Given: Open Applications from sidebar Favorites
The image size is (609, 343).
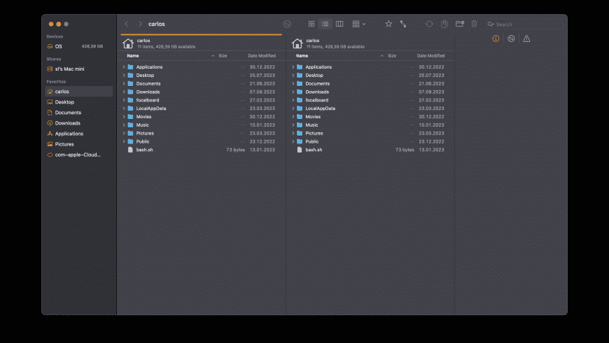Looking at the screenshot, I should click(x=79, y=133).
